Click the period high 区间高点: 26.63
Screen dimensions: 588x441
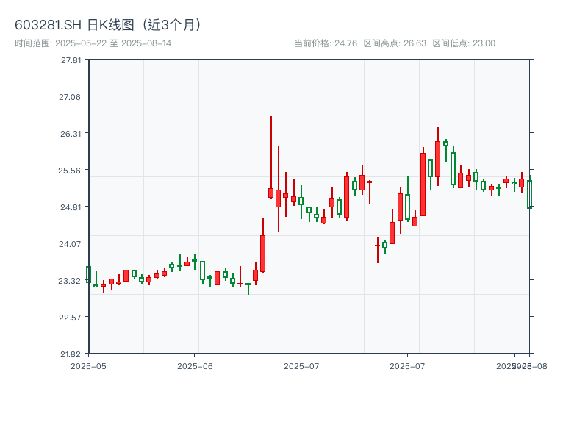tap(395, 43)
